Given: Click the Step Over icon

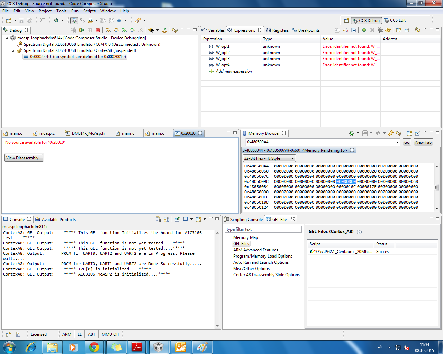Looking at the screenshot, I should [x=116, y=30].
